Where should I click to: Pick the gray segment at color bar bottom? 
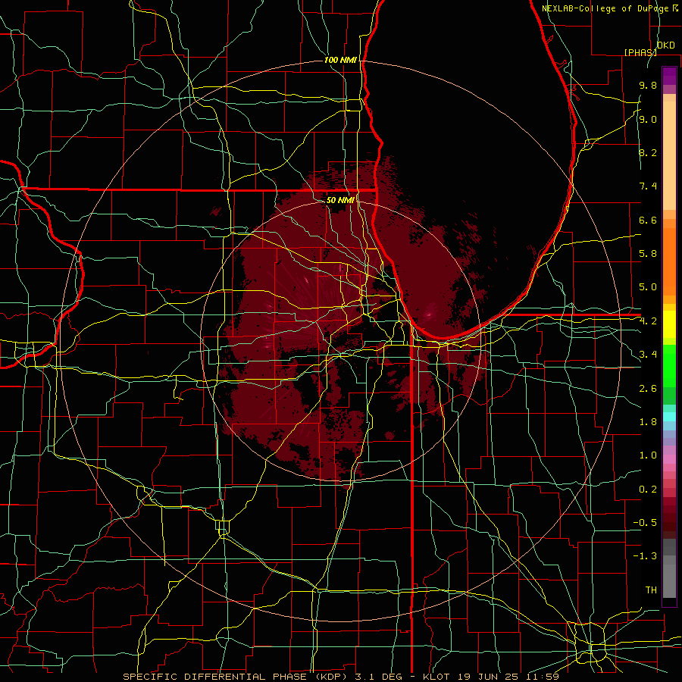tap(669, 582)
